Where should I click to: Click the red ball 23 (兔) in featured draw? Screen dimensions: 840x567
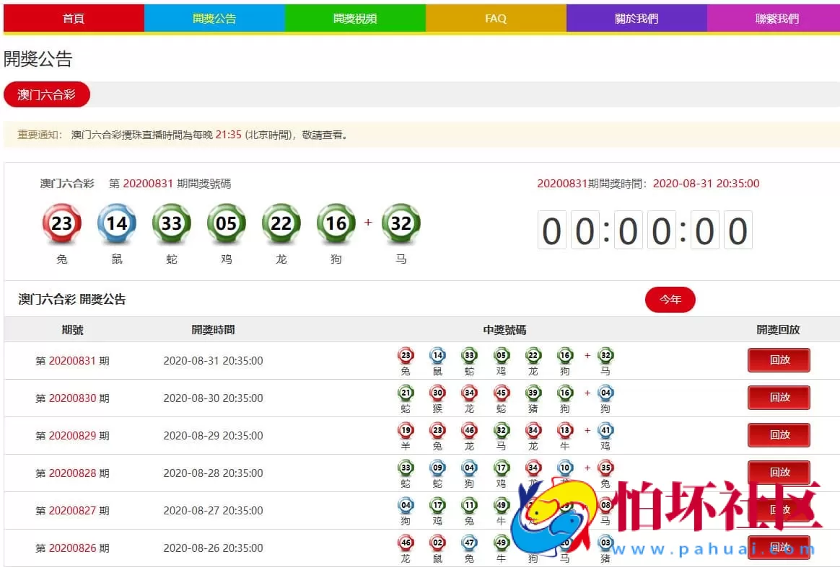(62, 223)
